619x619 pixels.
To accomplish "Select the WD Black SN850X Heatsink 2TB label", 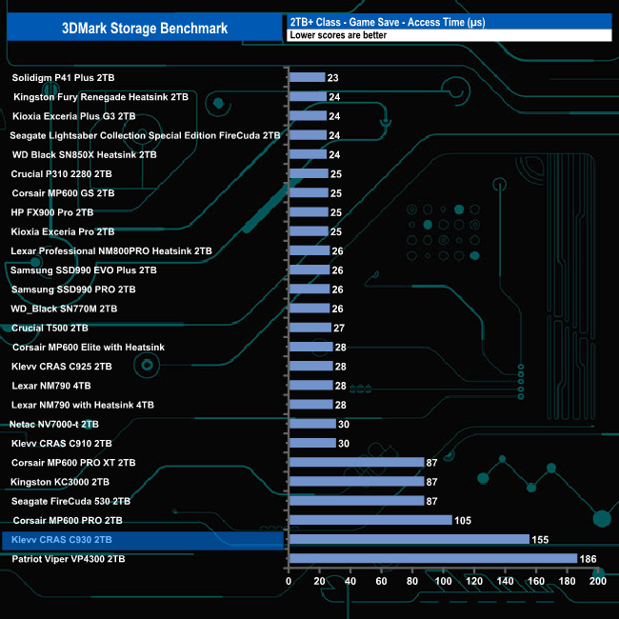I will click(85, 154).
